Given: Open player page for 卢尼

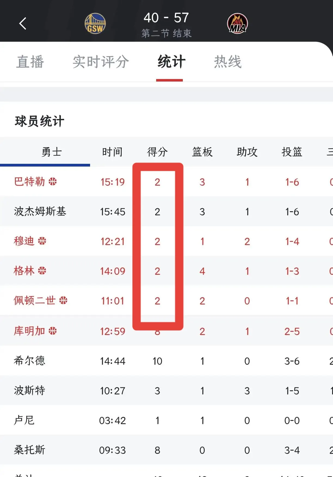Looking at the screenshot, I should (x=23, y=420).
